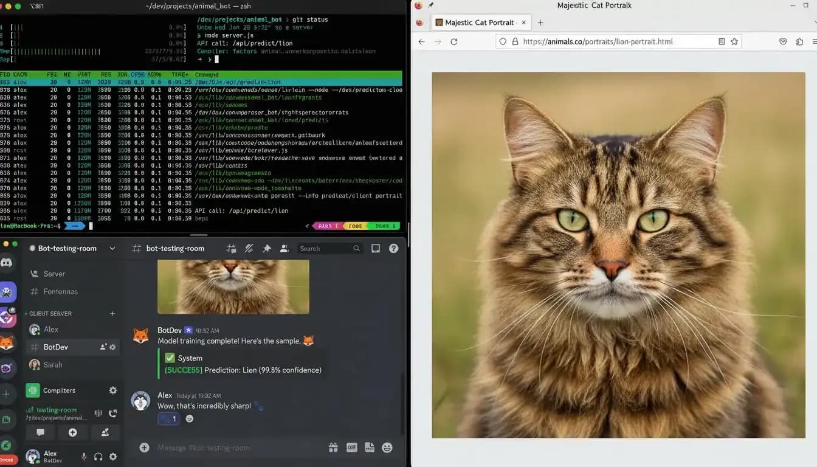The image size is (817, 467).
Task: Click the gift icon in message bar
Action: (x=333, y=447)
